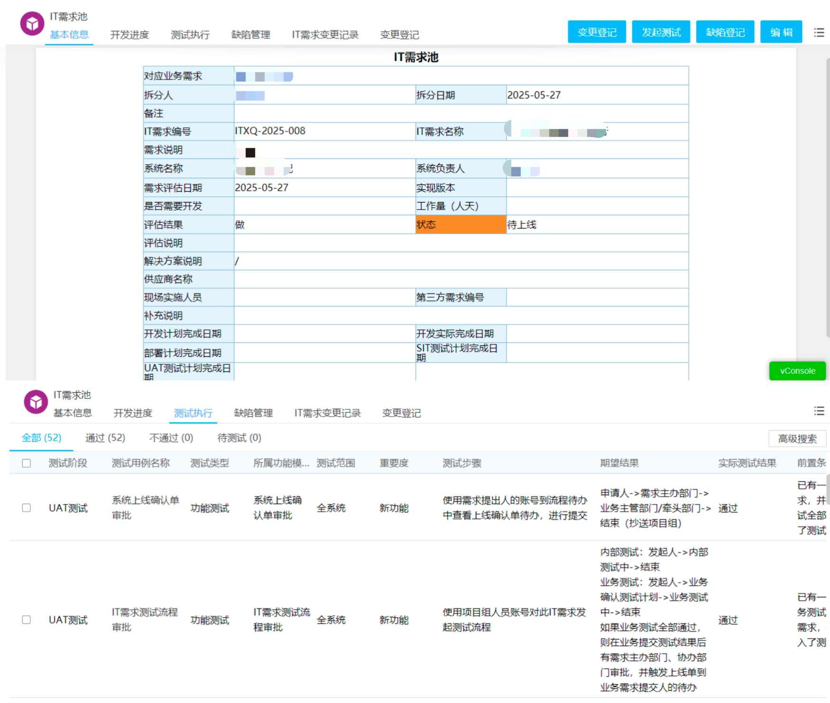Screen dimensions: 830x703
Task: Click the 编辑 button
Action: pos(781,32)
